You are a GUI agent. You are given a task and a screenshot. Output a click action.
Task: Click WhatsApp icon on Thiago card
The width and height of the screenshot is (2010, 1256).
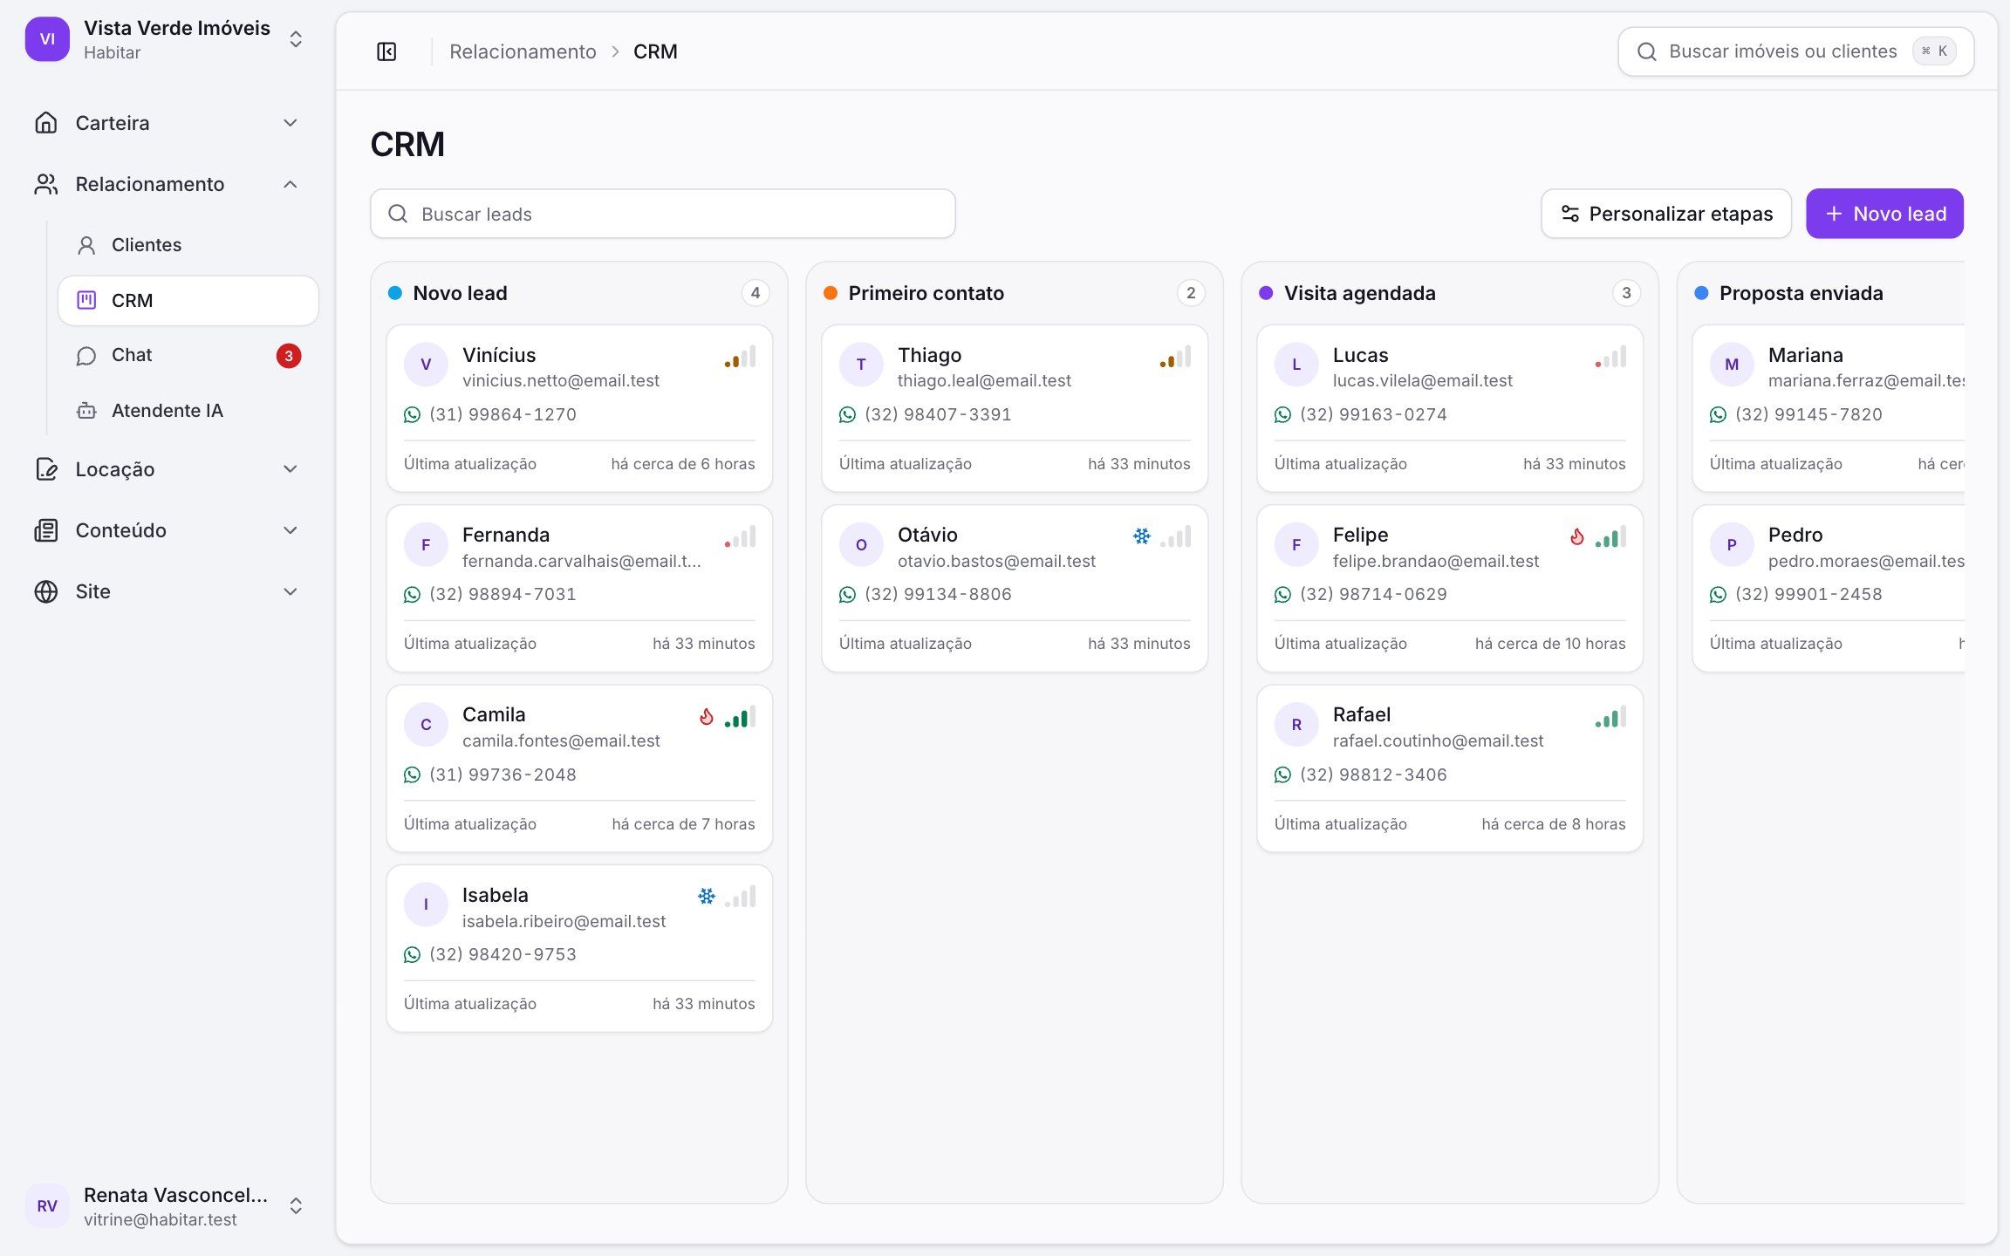click(847, 415)
